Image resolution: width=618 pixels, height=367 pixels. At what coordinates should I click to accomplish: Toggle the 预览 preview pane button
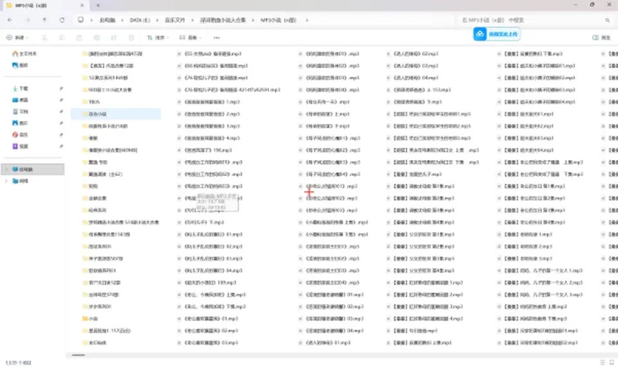[x=601, y=38]
